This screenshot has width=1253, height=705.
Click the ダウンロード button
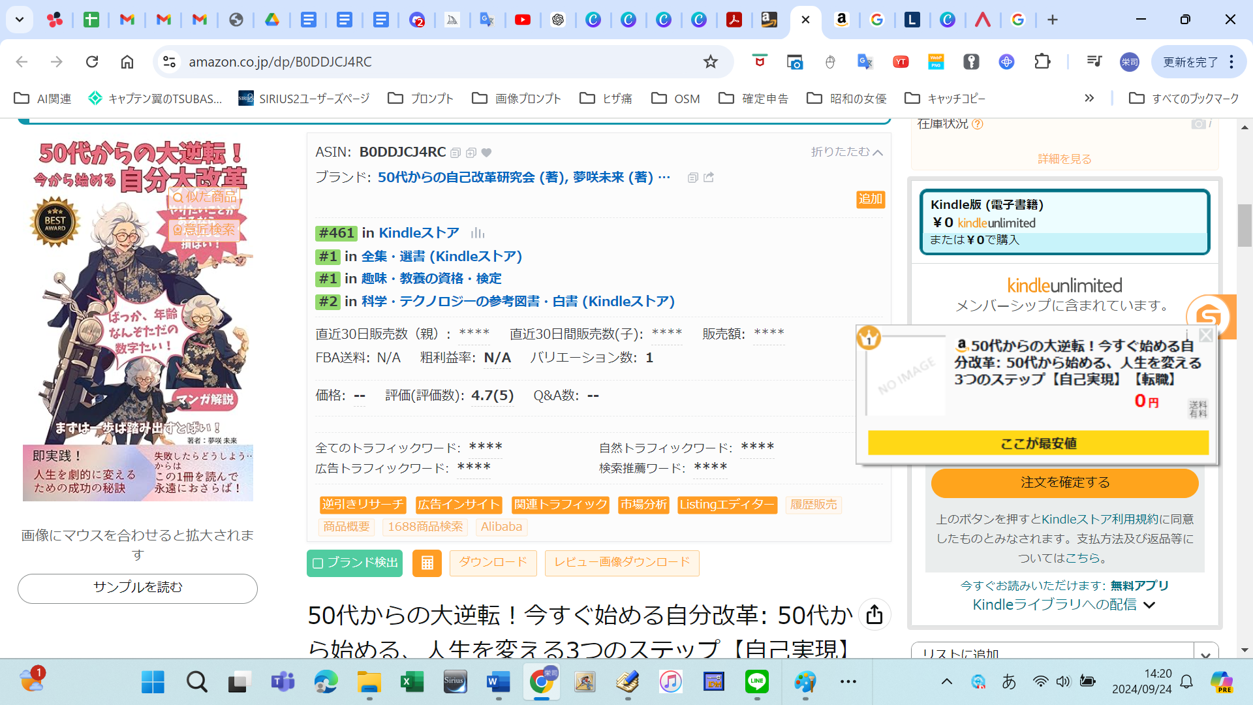click(x=493, y=563)
